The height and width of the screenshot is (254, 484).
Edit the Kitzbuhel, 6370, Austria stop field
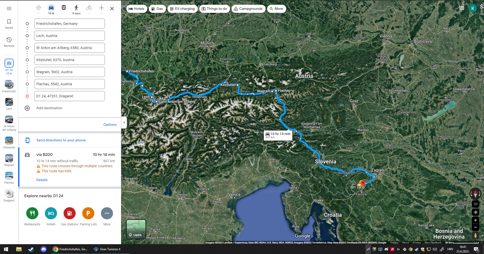[70, 60]
